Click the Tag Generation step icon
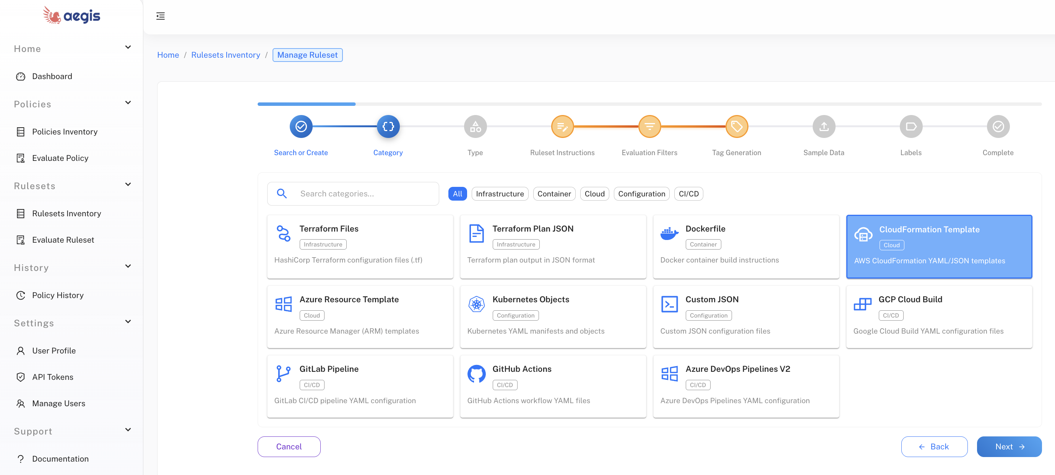Screen dimensions: 1055x475 pos(737,126)
